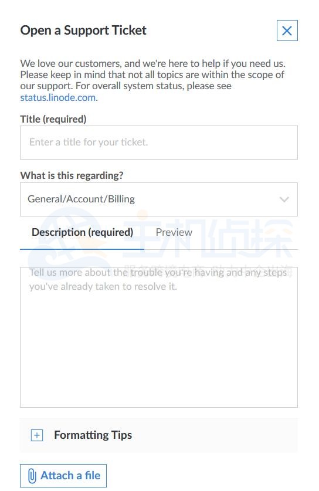The width and height of the screenshot is (319, 491).
Task: Click the Open a Support Ticket heading
Action: [83, 31]
